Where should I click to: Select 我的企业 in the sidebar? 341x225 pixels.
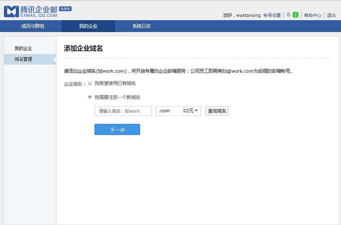coord(23,48)
